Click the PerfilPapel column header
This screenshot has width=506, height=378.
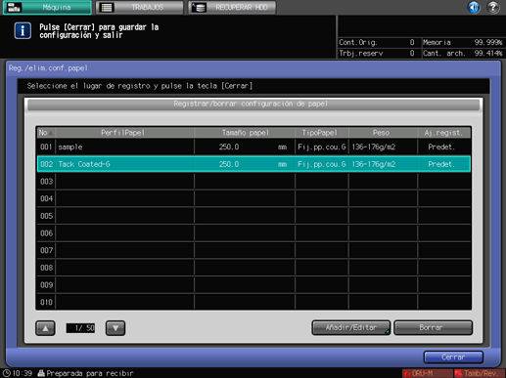tap(124, 133)
